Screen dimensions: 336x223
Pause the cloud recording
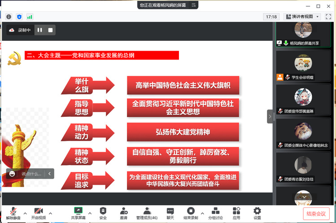pos(40,30)
